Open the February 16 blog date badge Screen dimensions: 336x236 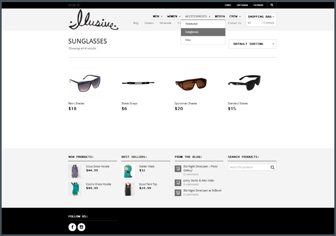click(178, 169)
